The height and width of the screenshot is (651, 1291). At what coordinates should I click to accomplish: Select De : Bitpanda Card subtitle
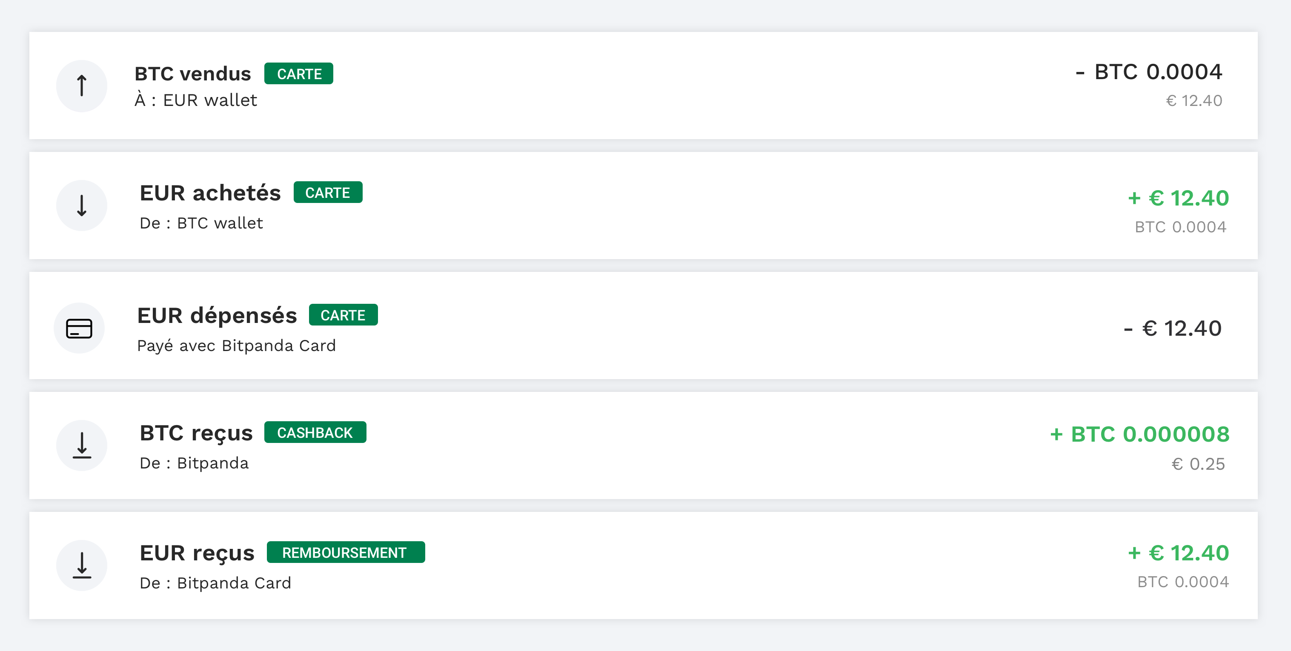click(215, 583)
